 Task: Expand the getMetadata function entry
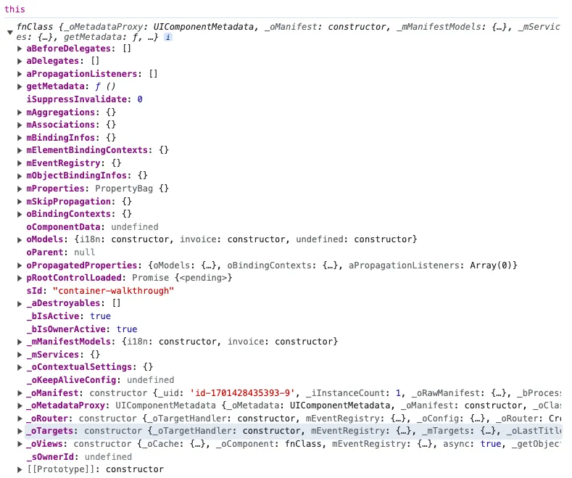[x=20, y=86]
